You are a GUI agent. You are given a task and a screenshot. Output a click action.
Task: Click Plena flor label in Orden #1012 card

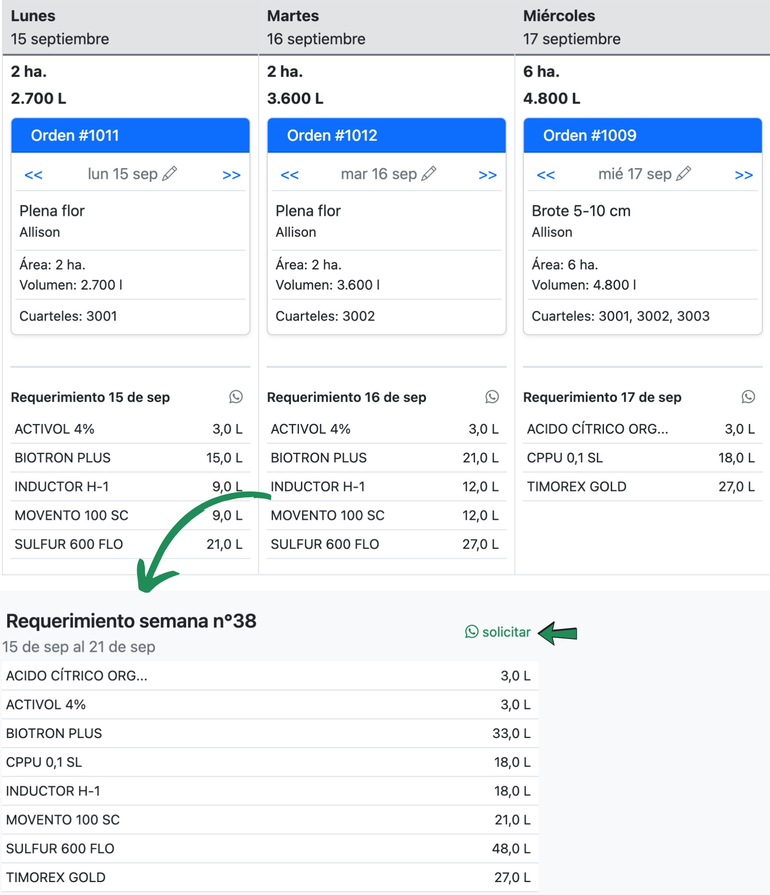coord(308,211)
